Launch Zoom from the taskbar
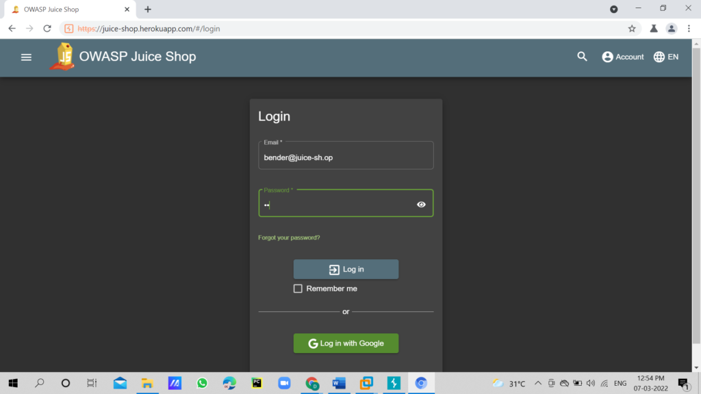 pos(284,383)
